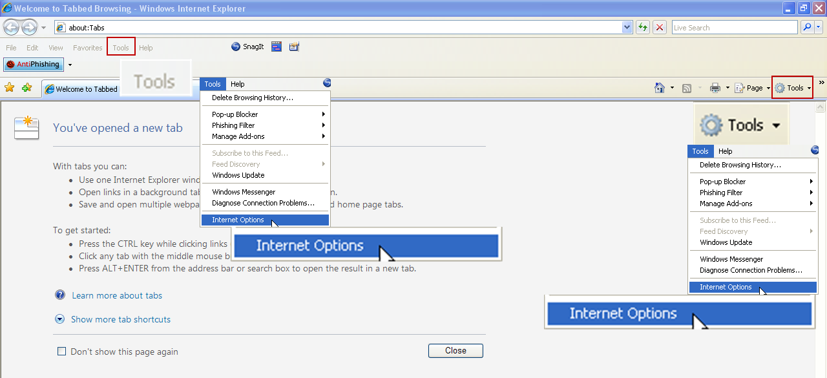The width and height of the screenshot is (827, 378).
Task: Open Help in the top menu bar
Action: click(x=146, y=48)
